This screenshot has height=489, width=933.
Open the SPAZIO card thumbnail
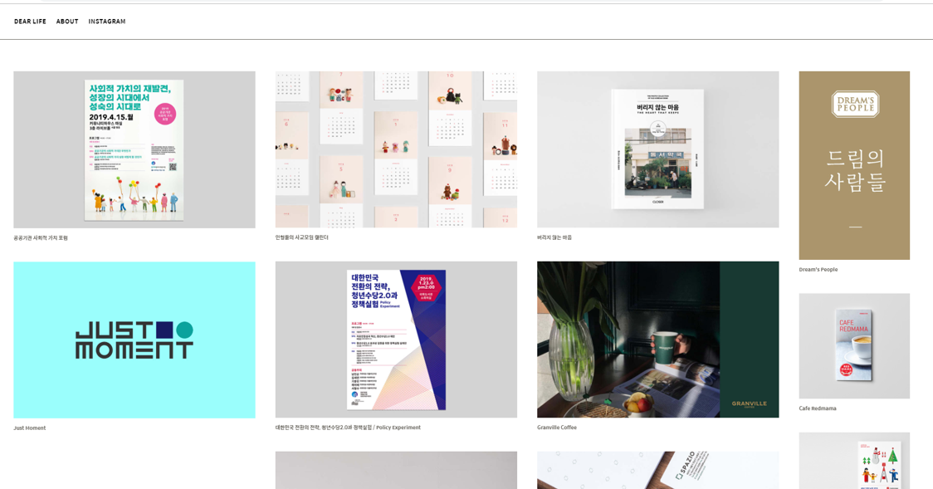658,470
